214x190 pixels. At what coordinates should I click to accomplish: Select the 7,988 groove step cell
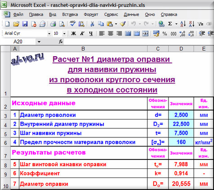pos(181,164)
